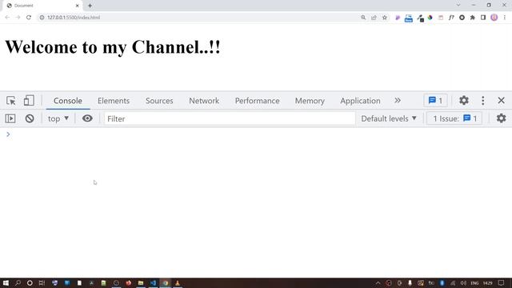Reload the current page
This screenshot has width=512, height=288.
click(x=29, y=18)
